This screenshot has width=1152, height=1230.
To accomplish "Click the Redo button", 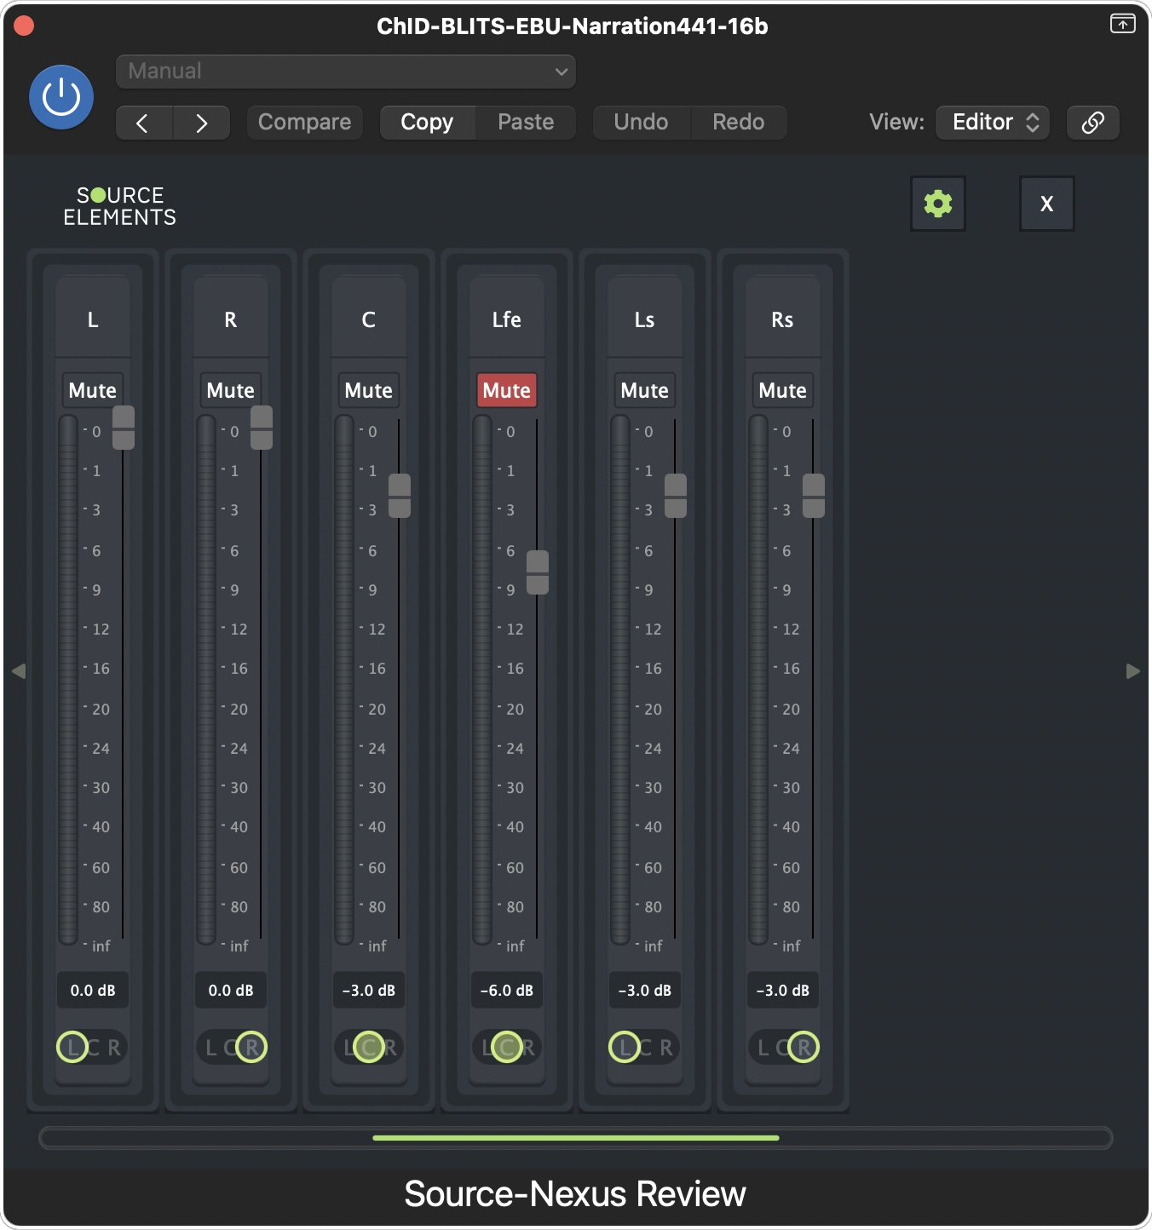I will (739, 123).
